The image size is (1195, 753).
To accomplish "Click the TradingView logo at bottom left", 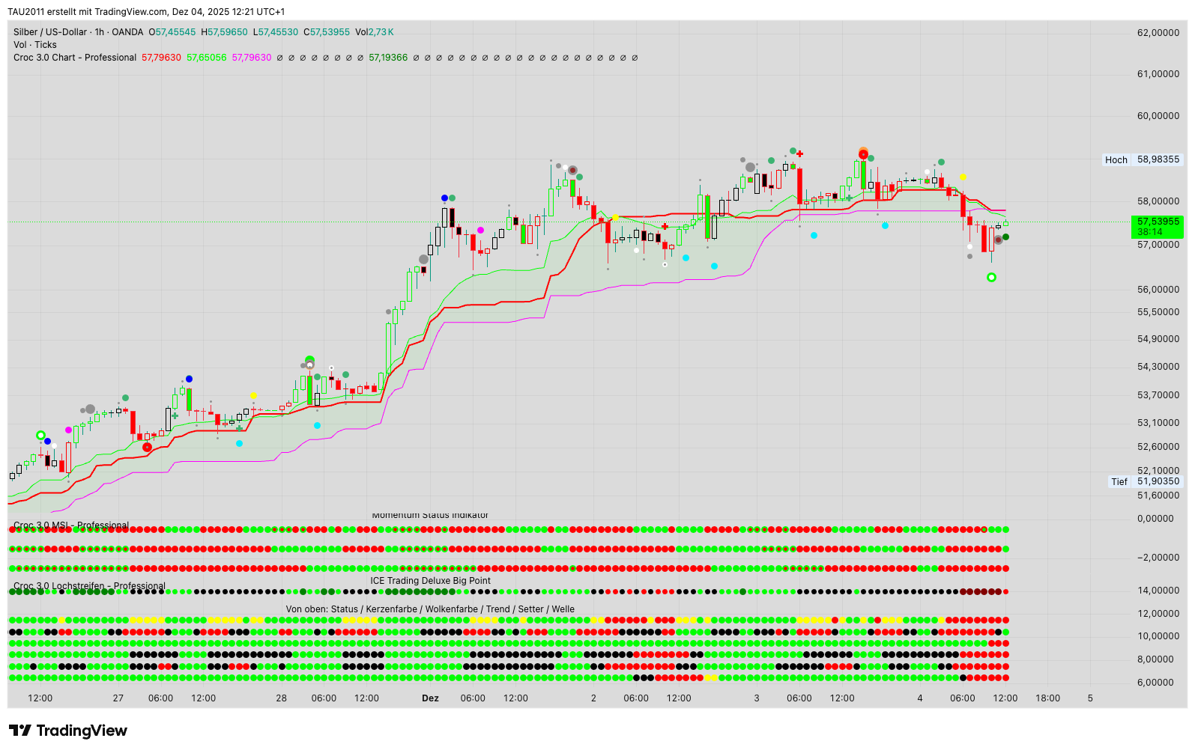I will (x=68, y=731).
